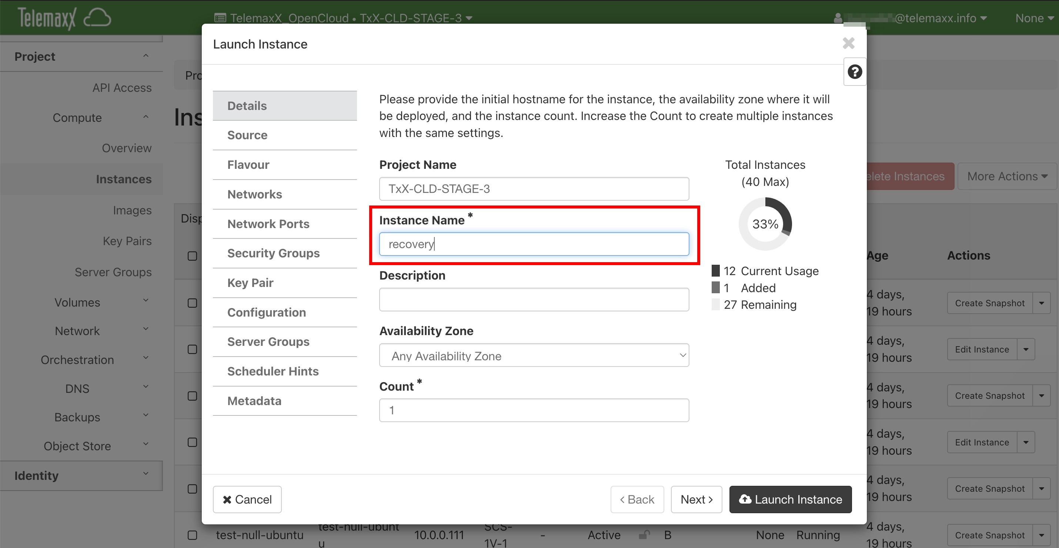Open caret next to first Create Snapshot
The width and height of the screenshot is (1059, 548).
click(1041, 303)
